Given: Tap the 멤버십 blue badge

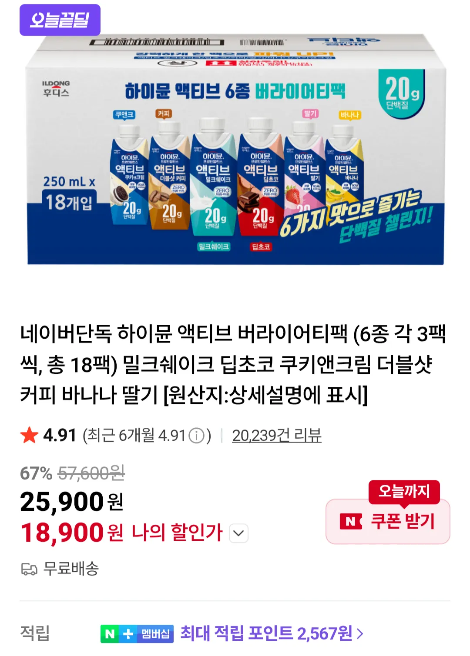Looking at the screenshot, I should [x=155, y=634].
